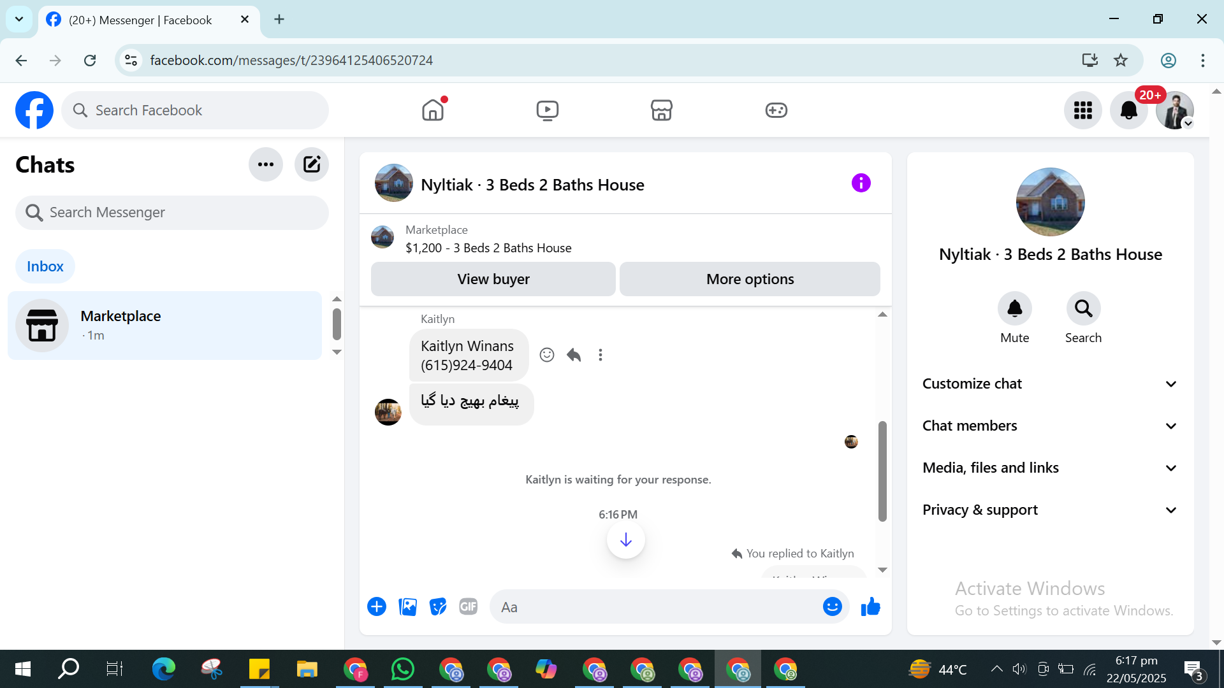Start a new message with compose icon

click(x=312, y=164)
